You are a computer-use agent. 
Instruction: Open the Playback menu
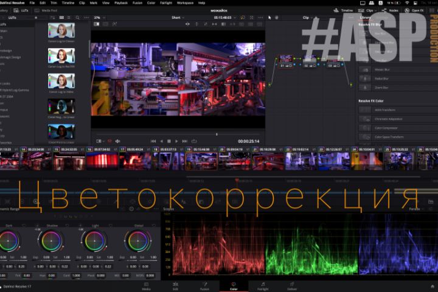point(121,3)
